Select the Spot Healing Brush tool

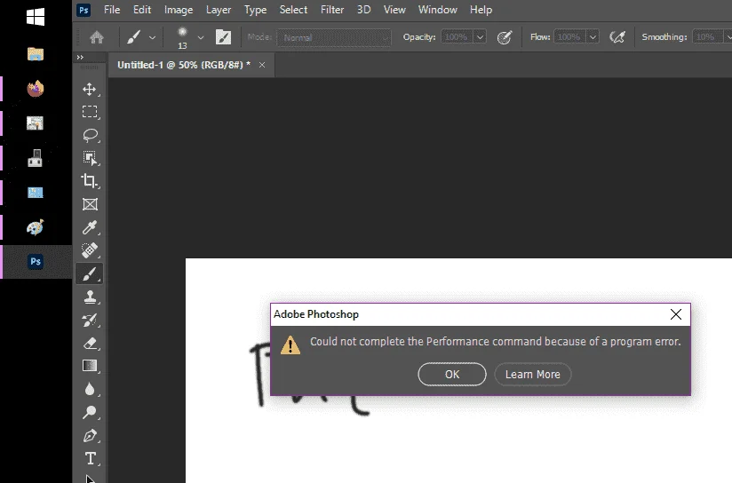90,250
